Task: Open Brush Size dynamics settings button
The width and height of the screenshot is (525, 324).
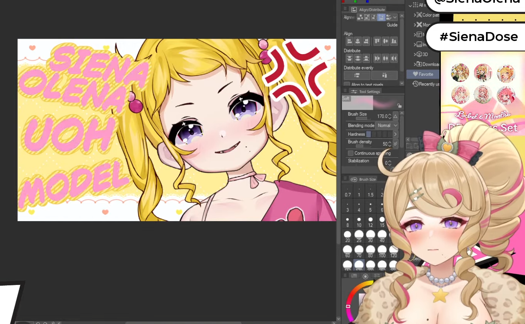Action: click(395, 116)
